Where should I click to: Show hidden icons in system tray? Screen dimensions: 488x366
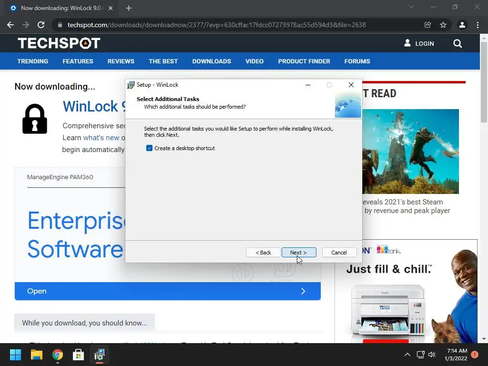click(407, 355)
